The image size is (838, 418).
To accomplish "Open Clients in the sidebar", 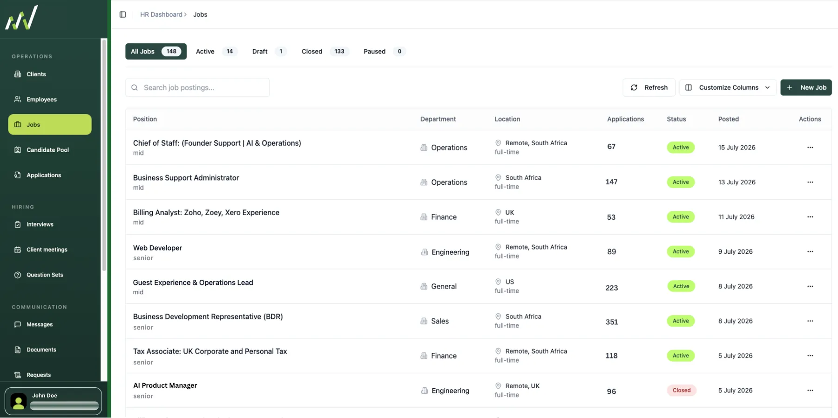I will [50, 74].
